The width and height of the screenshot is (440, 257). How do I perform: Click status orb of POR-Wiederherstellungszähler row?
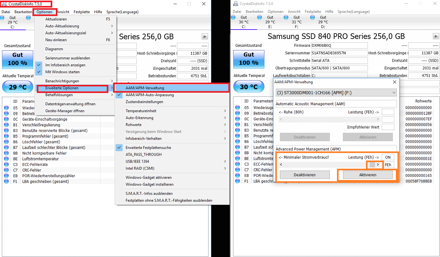[6, 176]
